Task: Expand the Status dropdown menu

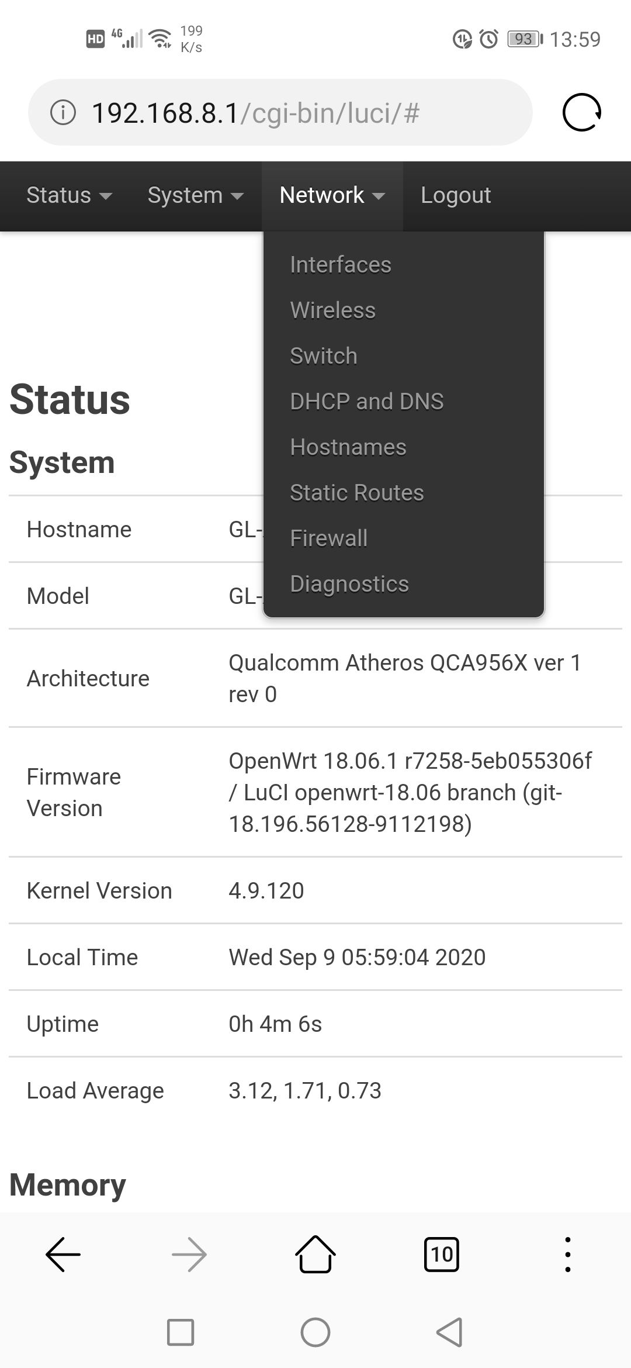Action: click(69, 195)
